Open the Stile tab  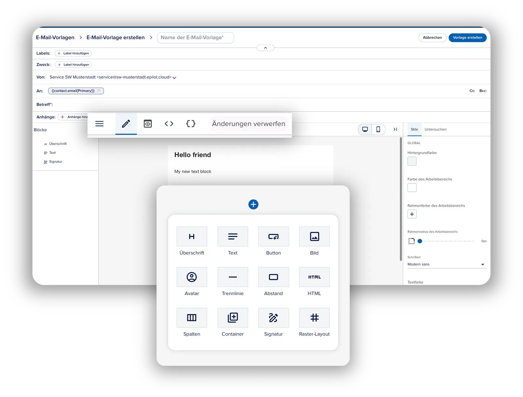pos(414,129)
